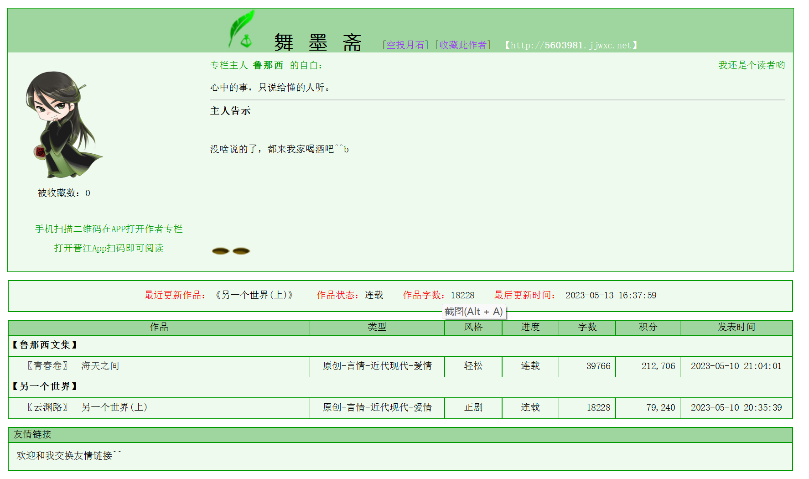The height and width of the screenshot is (479, 809).
Task: Click the 发表时间 column header
Action: tap(736, 327)
